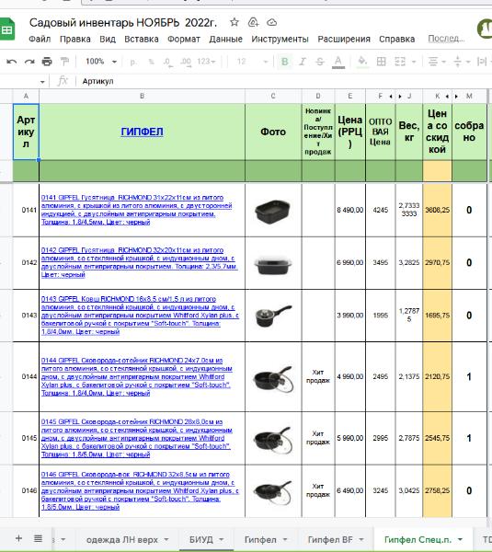492x552 pixels.
Task: Print the spreadsheet
Action: 47,62
